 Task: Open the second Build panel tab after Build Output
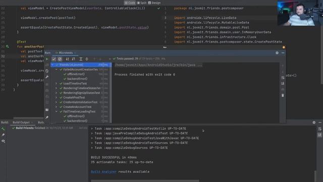pyautogui.click(x=41, y=122)
